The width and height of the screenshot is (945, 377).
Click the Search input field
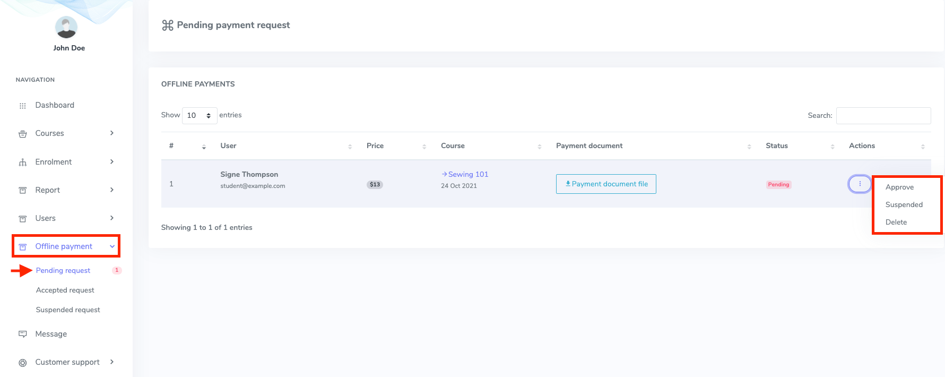point(883,115)
